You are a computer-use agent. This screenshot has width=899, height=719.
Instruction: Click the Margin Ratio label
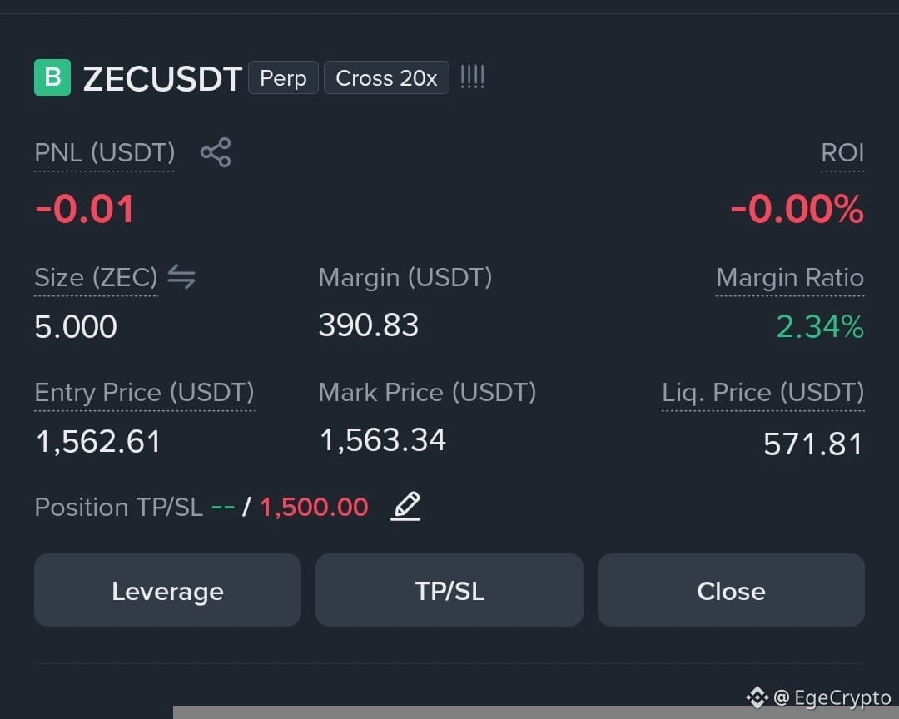pos(790,278)
